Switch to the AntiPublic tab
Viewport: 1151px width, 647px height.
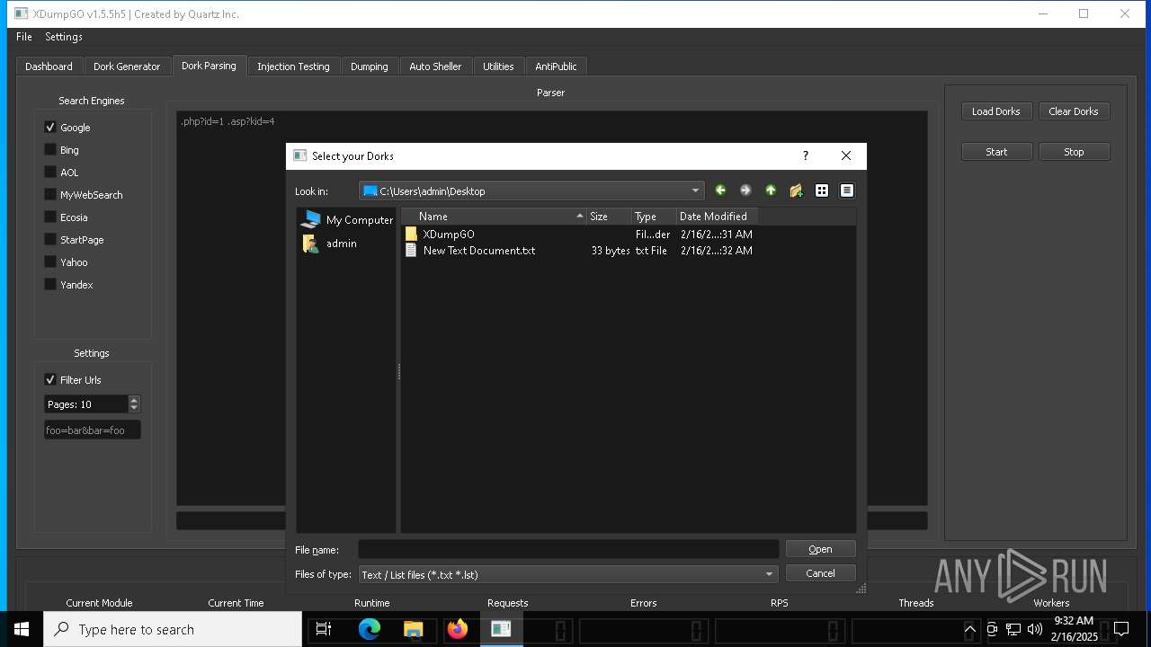tap(556, 66)
